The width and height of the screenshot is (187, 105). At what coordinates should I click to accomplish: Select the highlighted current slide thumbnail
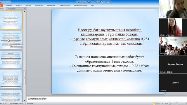coord(11,20)
